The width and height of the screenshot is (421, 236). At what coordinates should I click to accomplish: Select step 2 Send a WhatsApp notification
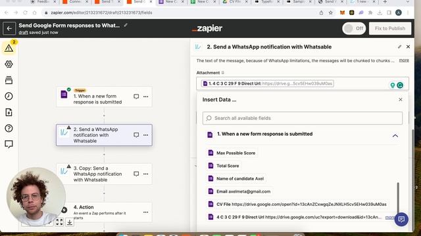tap(104, 135)
